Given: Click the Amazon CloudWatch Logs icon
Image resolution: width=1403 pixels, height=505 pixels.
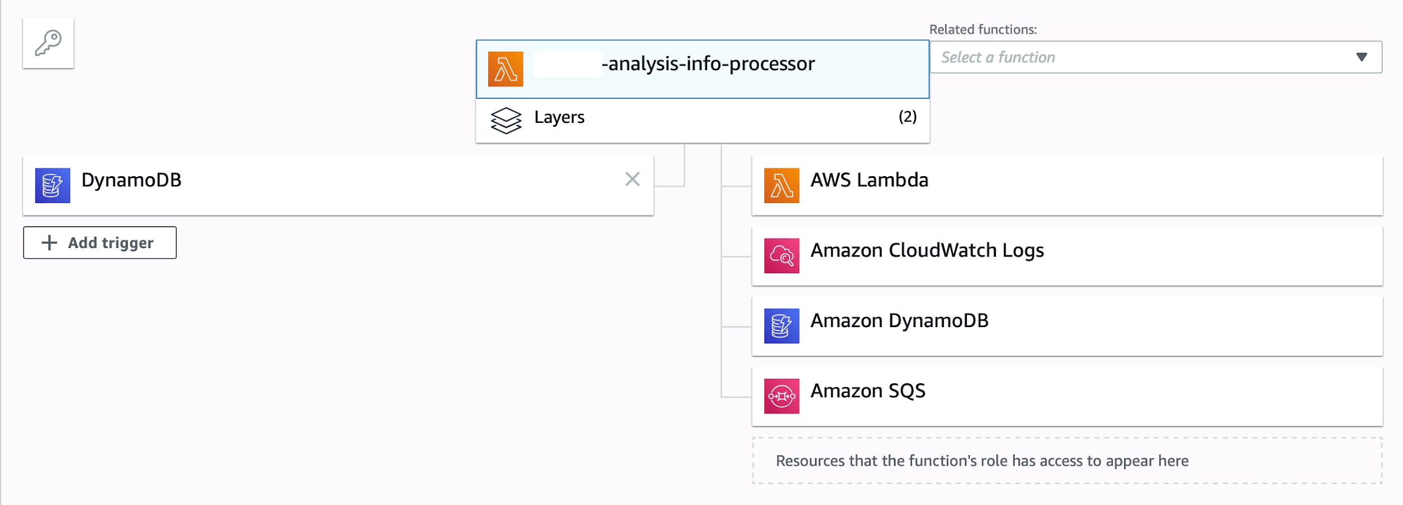Looking at the screenshot, I should (782, 256).
